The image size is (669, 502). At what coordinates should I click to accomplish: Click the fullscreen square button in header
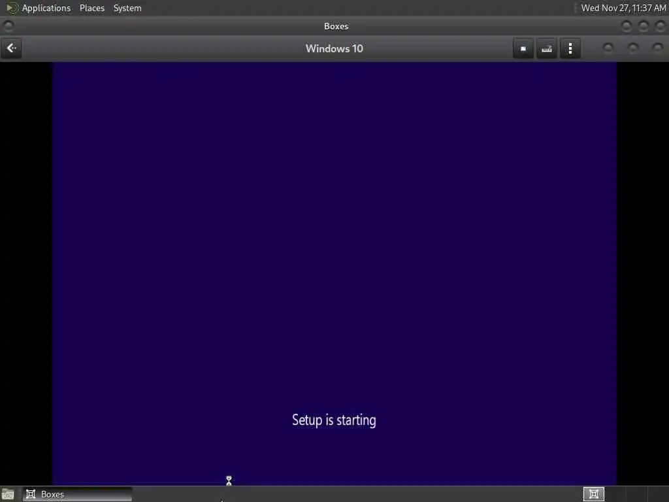tap(523, 48)
